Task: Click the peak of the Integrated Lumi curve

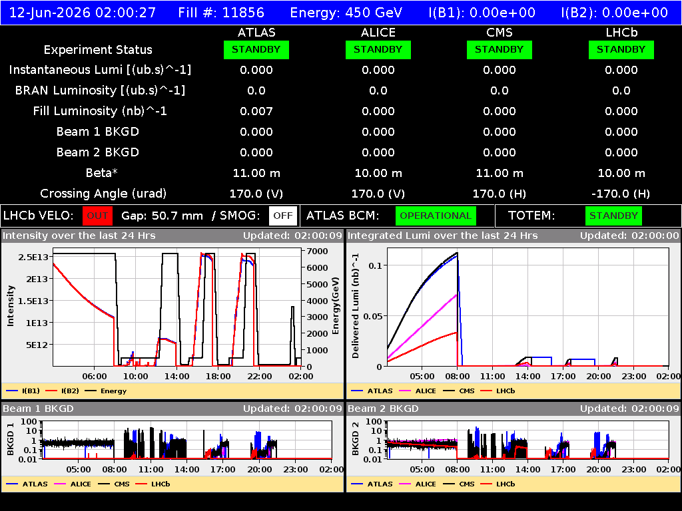Action: [457, 253]
